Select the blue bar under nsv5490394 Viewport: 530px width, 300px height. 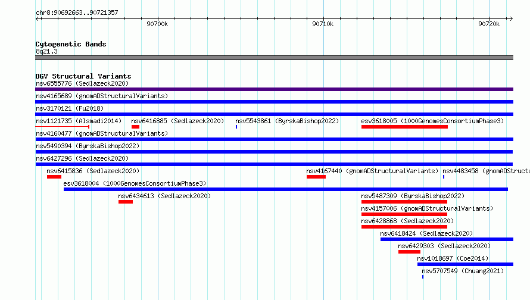pos(274,152)
